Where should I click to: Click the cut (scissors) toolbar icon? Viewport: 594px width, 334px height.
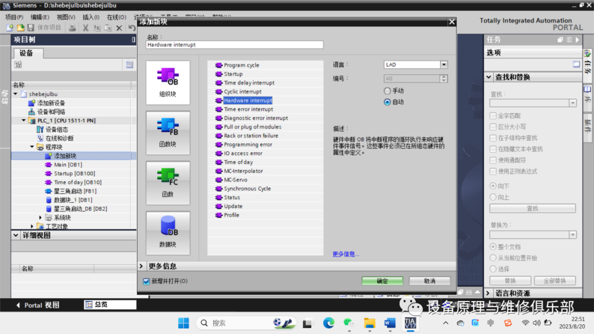(x=85, y=27)
